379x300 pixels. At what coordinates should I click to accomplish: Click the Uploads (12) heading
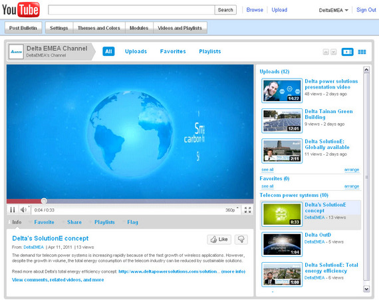275,72
